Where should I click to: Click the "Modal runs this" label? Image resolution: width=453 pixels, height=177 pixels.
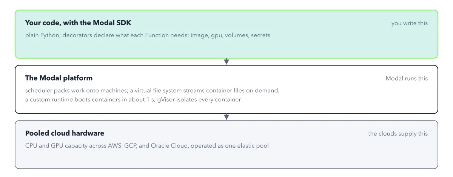pos(407,78)
